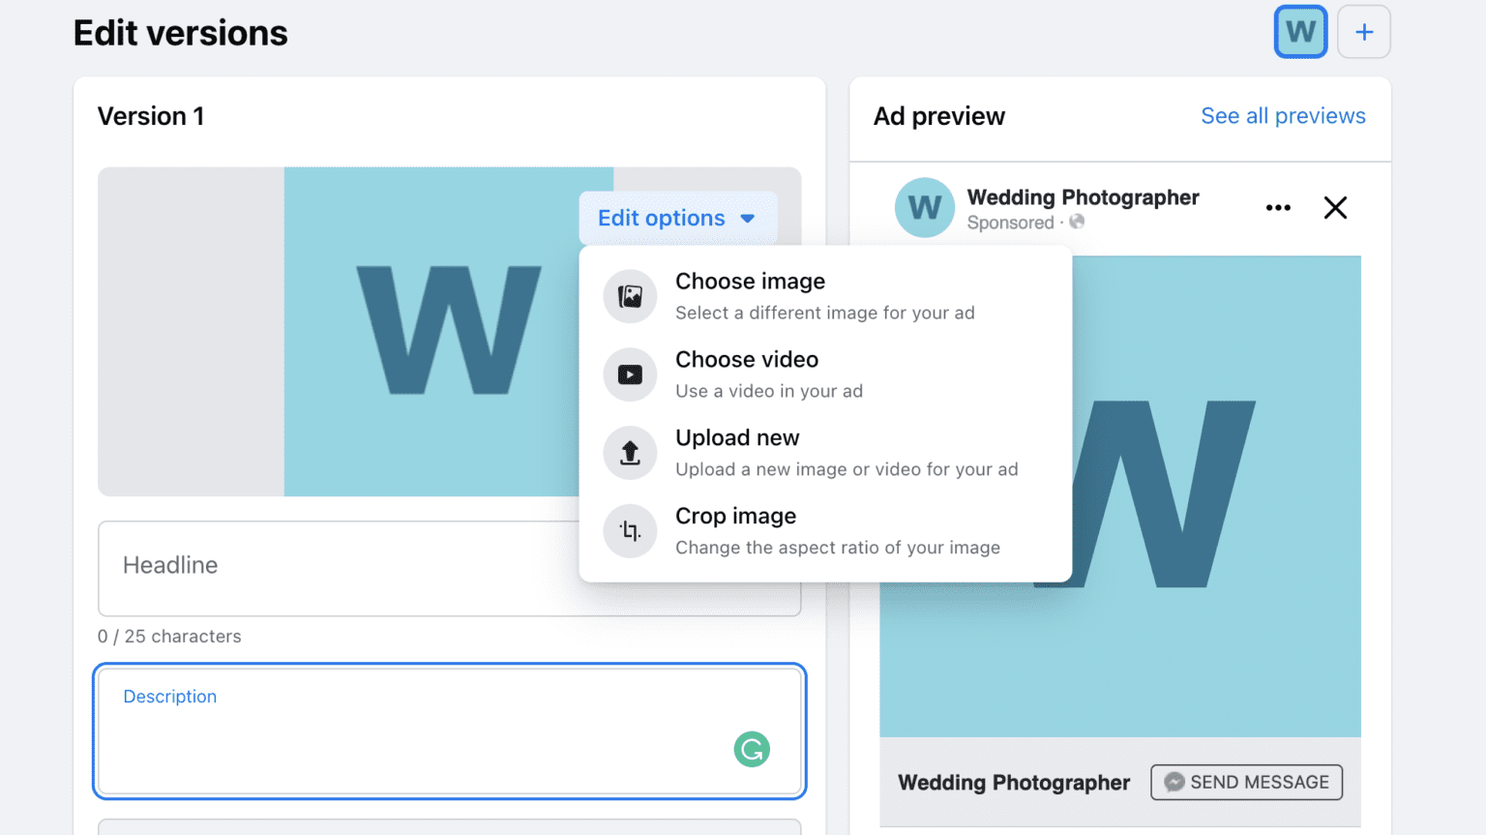The image size is (1486, 835).
Task: Open the Edit options dropdown
Action: (677, 218)
